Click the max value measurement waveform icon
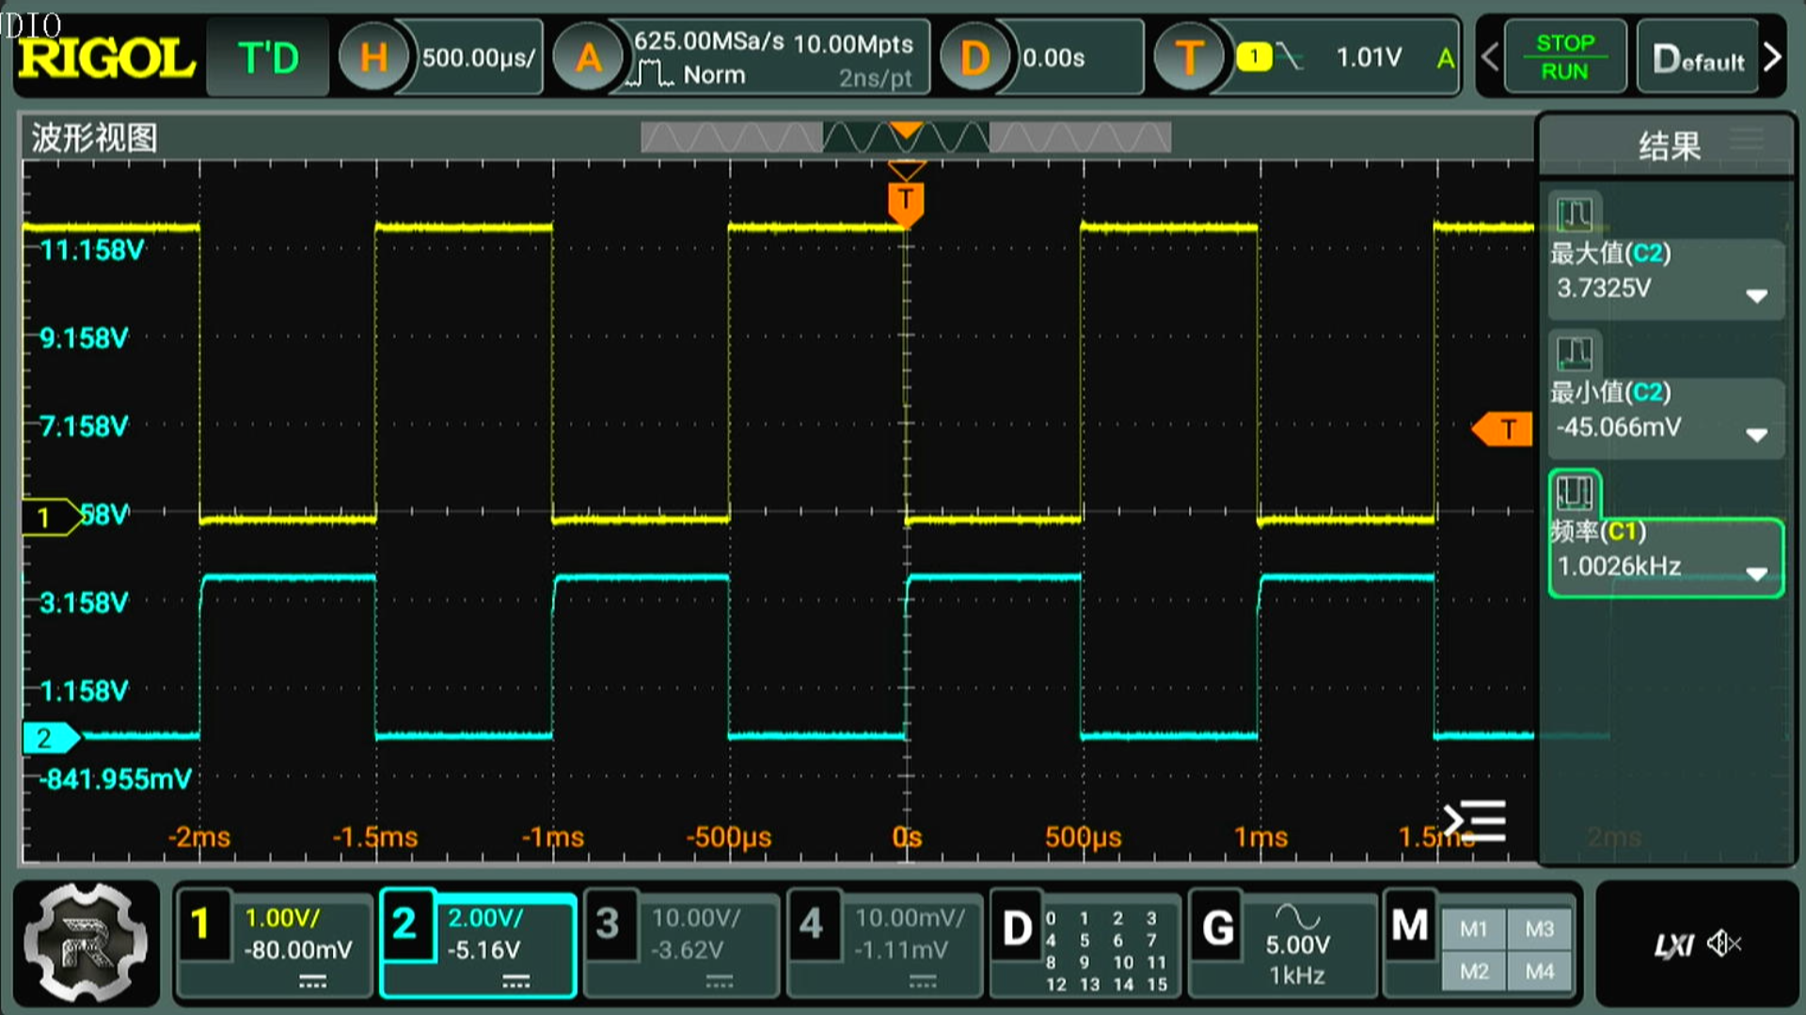 pyautogui.click(x=1575, y=215)
